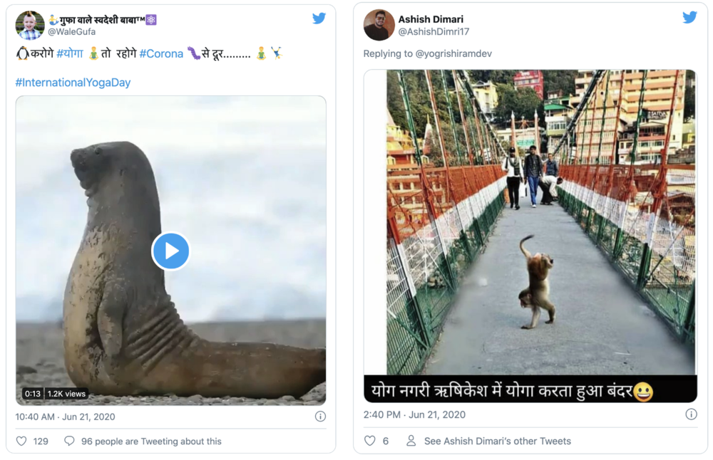This screenshot has width=713, height=460.
Task: Open WaleGufa profile avatar
Action: point(30,26)
